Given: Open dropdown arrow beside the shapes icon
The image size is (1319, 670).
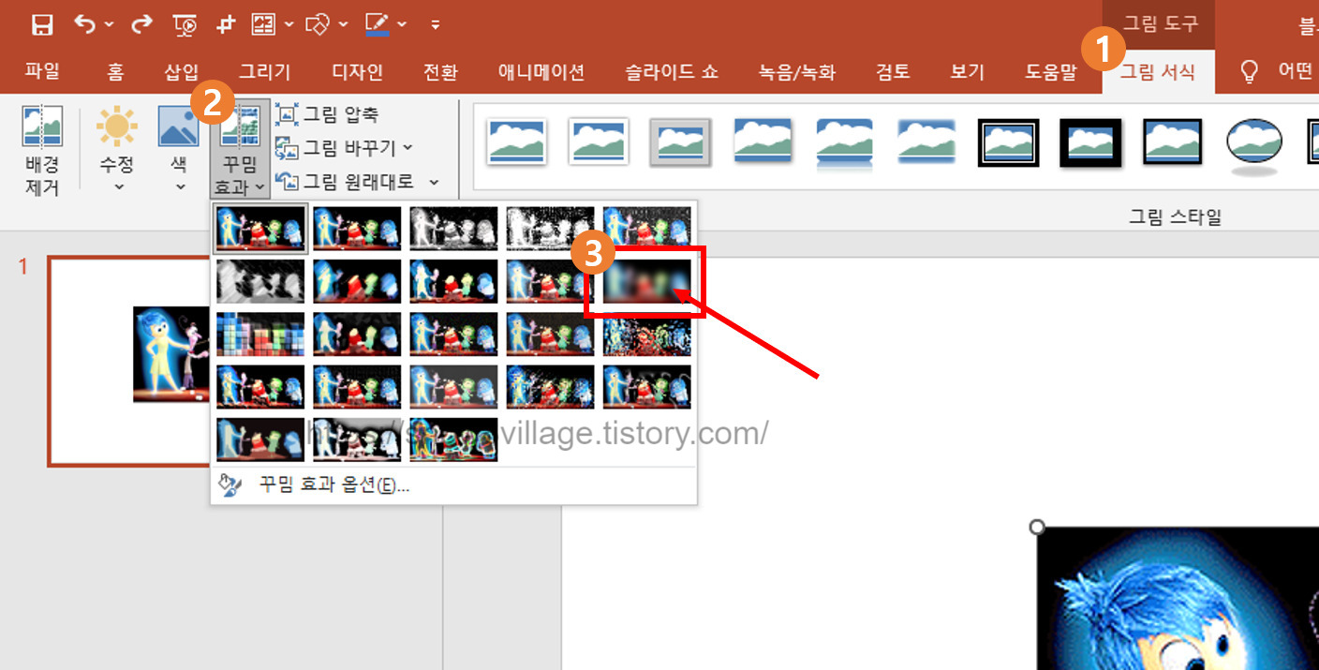Looking at the screenshot, I should pos(343,24).
